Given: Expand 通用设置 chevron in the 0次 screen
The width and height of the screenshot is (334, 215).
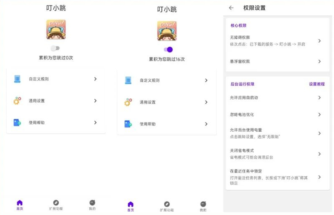Looking at the screenshot, I should pyautogui.click(x=95, y=101).
